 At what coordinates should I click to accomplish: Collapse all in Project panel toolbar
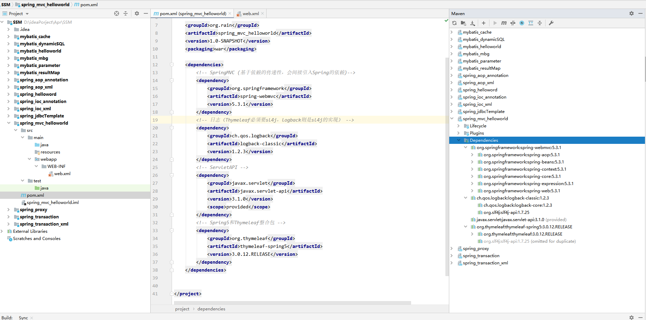126,13
